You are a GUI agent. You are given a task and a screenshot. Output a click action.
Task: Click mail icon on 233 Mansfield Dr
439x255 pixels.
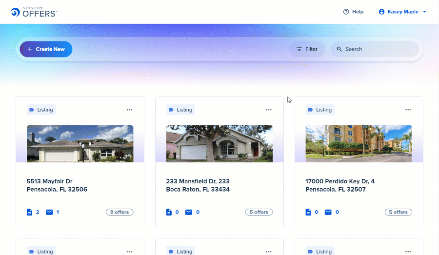click(x=189, y=212)
